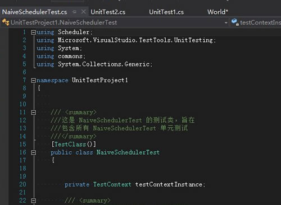The width and height of the screenshot is (281, 205).
Task: Click the TestContext type name on line 20
Action: coord(112,184)
